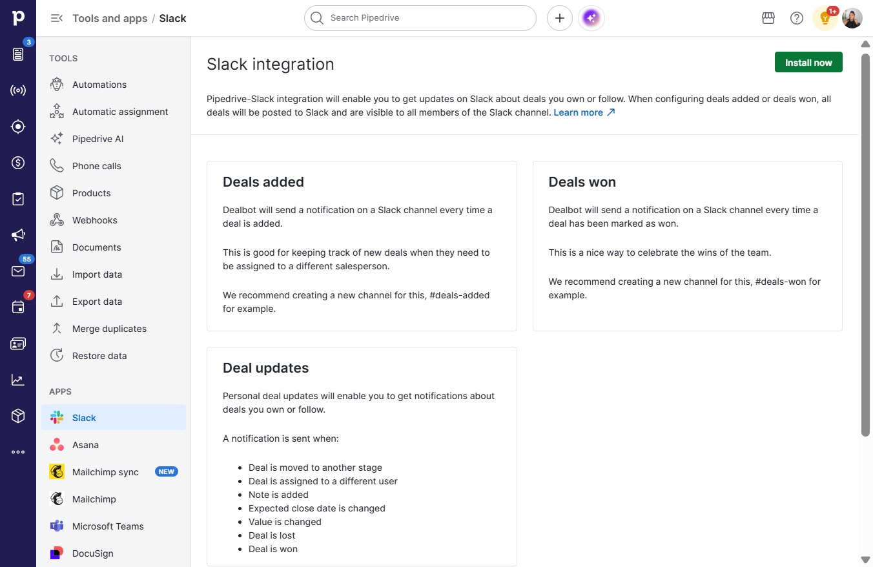Viewport: 873px width, 567px height.
Task: Click 'Deal is moved to another stage' text
Action: coord(315,468)
